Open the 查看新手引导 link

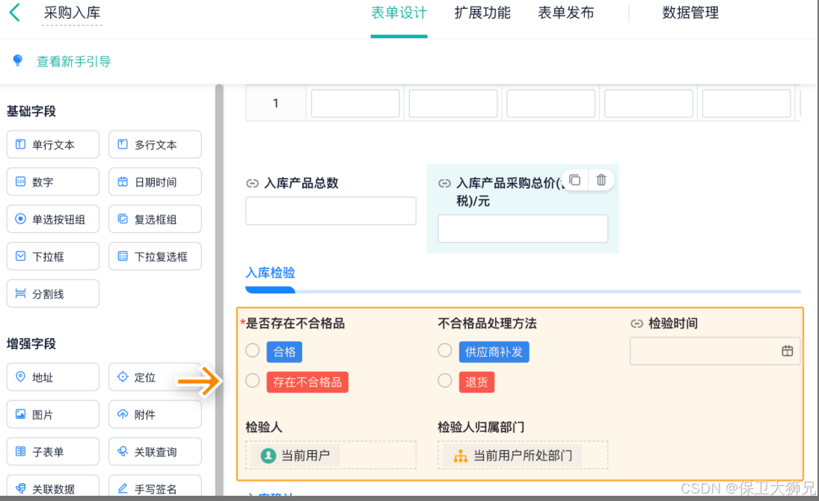73,61
